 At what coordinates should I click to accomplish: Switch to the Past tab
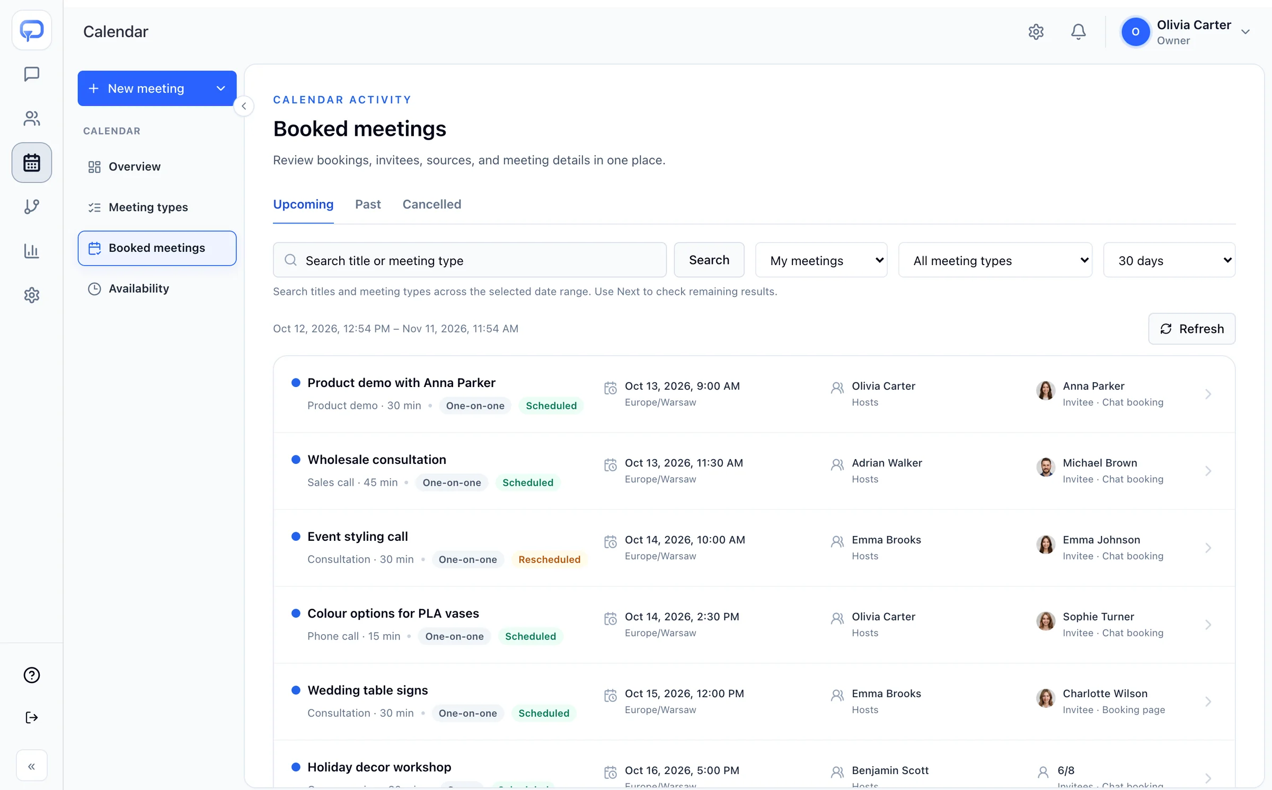(x=368, y=205)
